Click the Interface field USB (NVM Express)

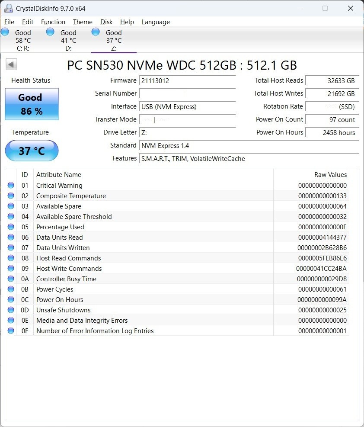click(187, 106)
